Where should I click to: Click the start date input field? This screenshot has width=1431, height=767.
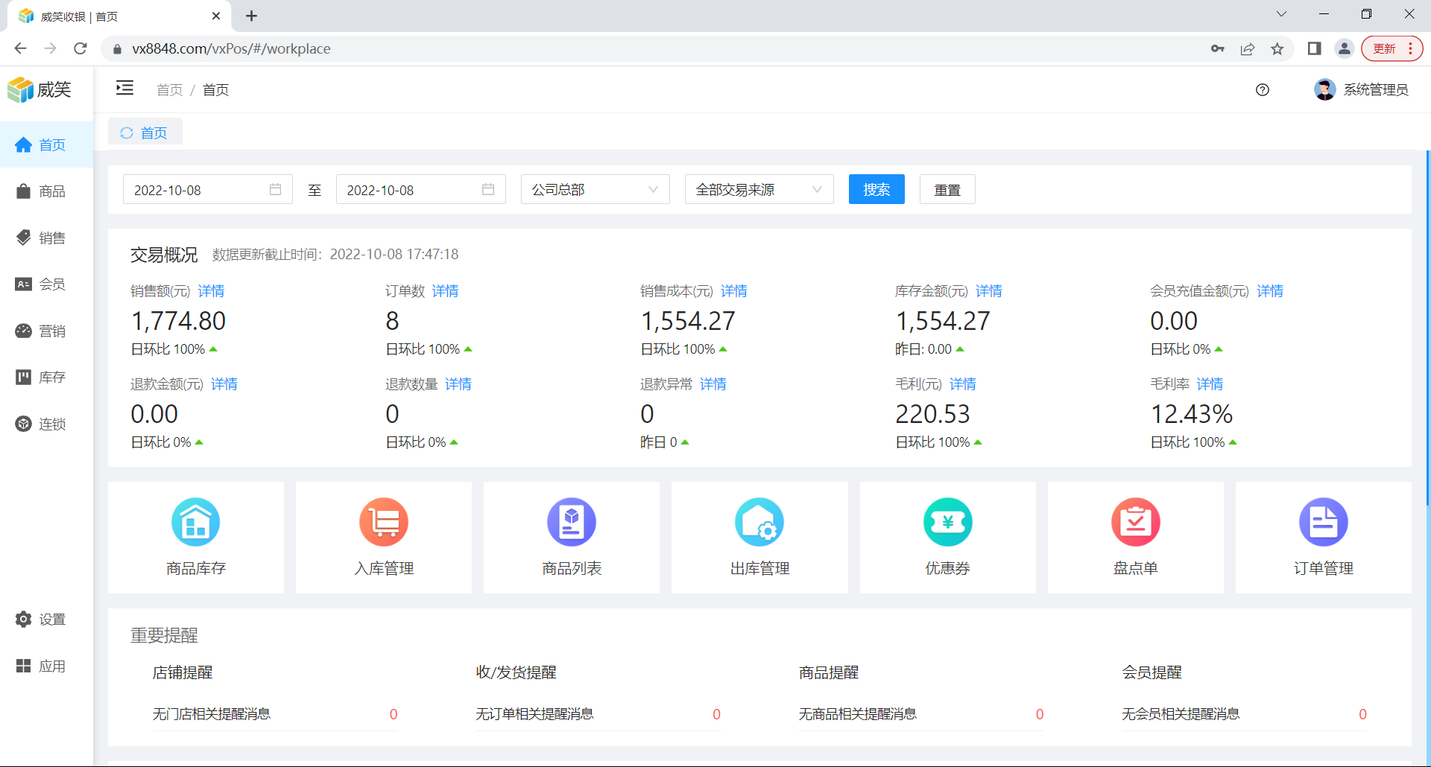(x=198, y=190)
